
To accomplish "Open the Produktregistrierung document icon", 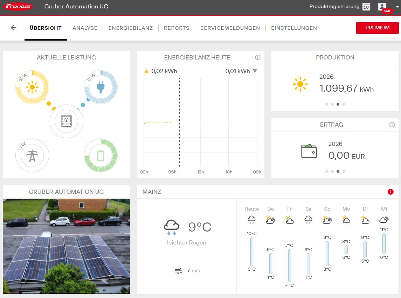I will click(366, 6).
